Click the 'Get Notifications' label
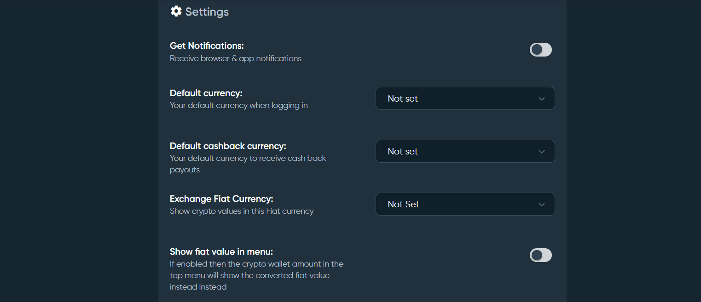This screenshot has height=302, width=701. tap(206, 46)
